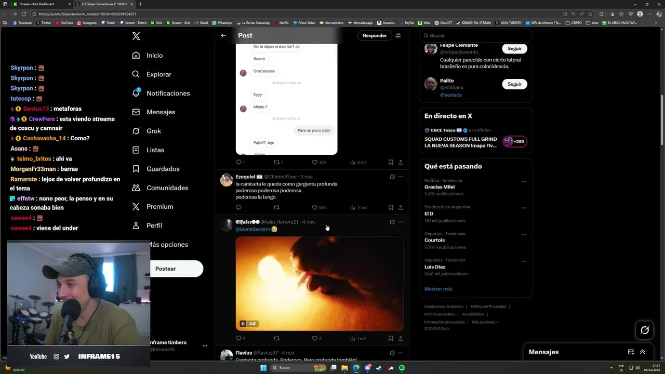Open Perfil in the X sidebar
Screen dimensions: 665x374
[x=147, y=225]
